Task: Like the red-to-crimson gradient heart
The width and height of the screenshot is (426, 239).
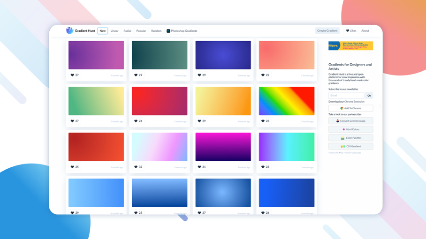Action: tap(136, 121)
